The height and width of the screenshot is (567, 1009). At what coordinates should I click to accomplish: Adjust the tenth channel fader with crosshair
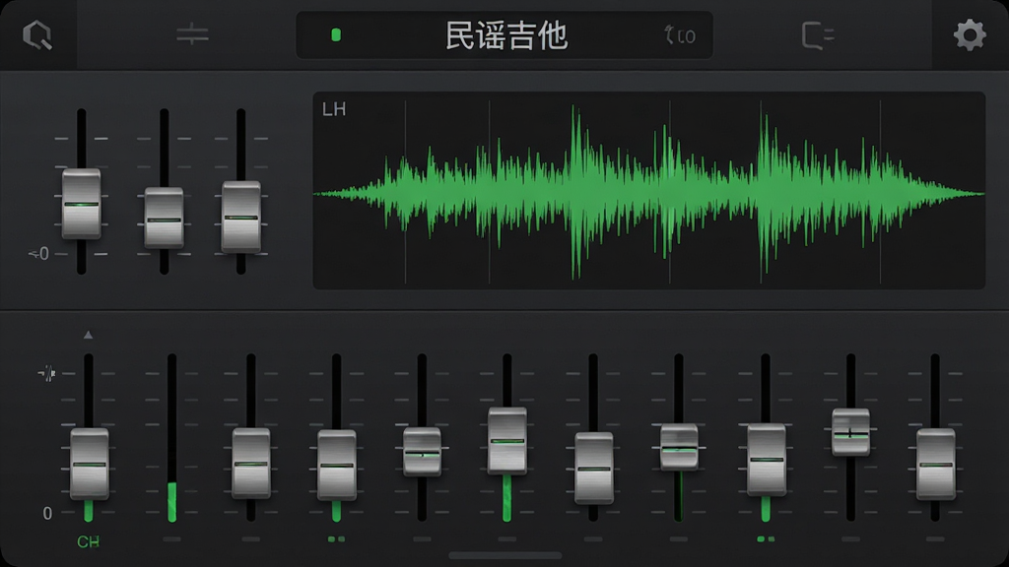point(850,433)
